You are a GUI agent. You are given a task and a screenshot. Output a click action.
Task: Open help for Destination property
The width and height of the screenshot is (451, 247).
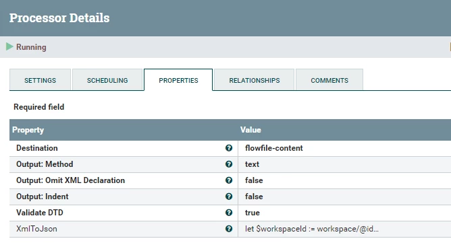pos(229,148)
